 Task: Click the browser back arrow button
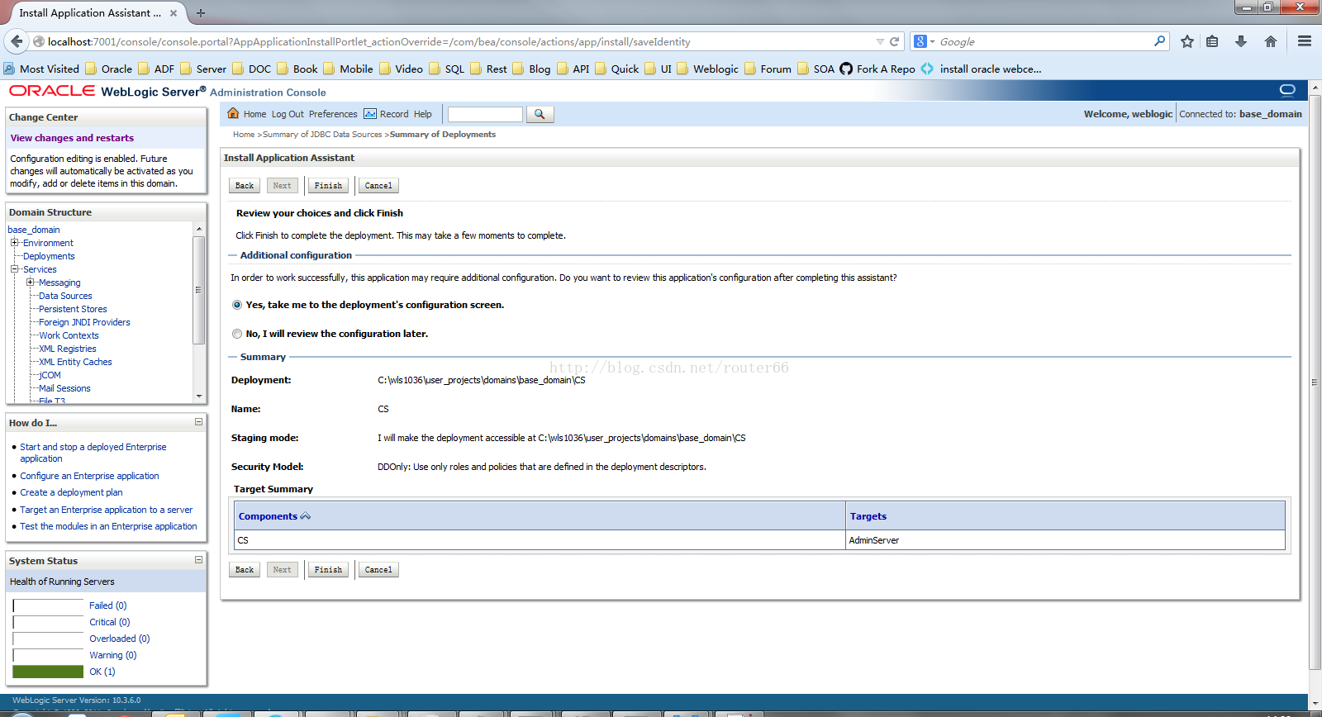point(17,41)
